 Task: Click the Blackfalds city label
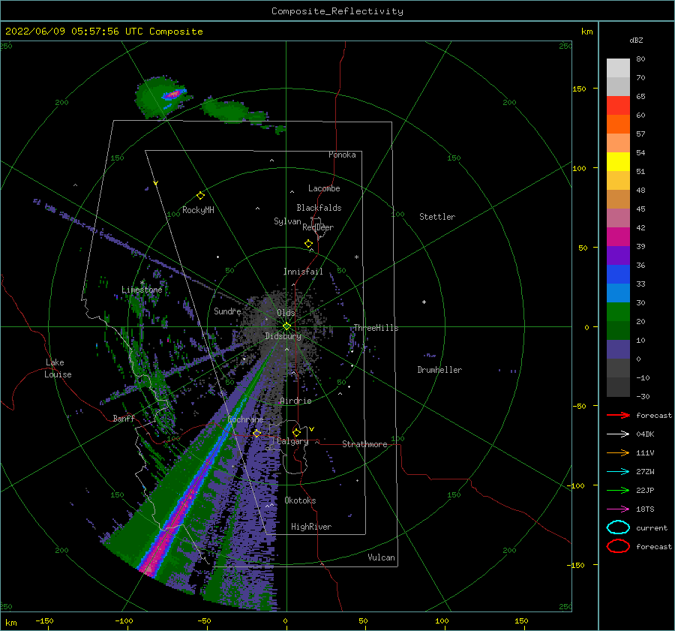coord(319,208)
